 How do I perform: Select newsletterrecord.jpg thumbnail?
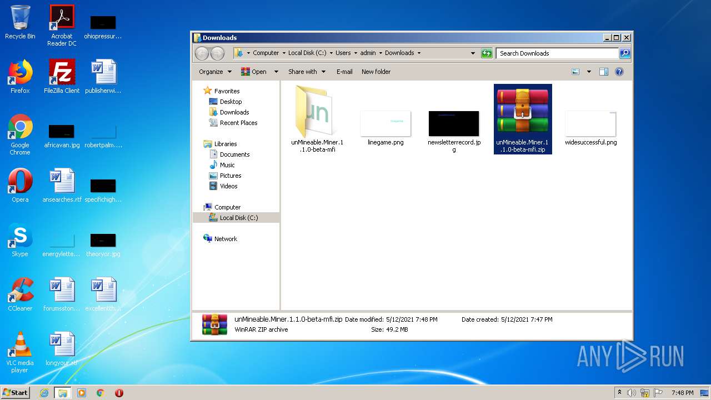(x=454, y=131)
